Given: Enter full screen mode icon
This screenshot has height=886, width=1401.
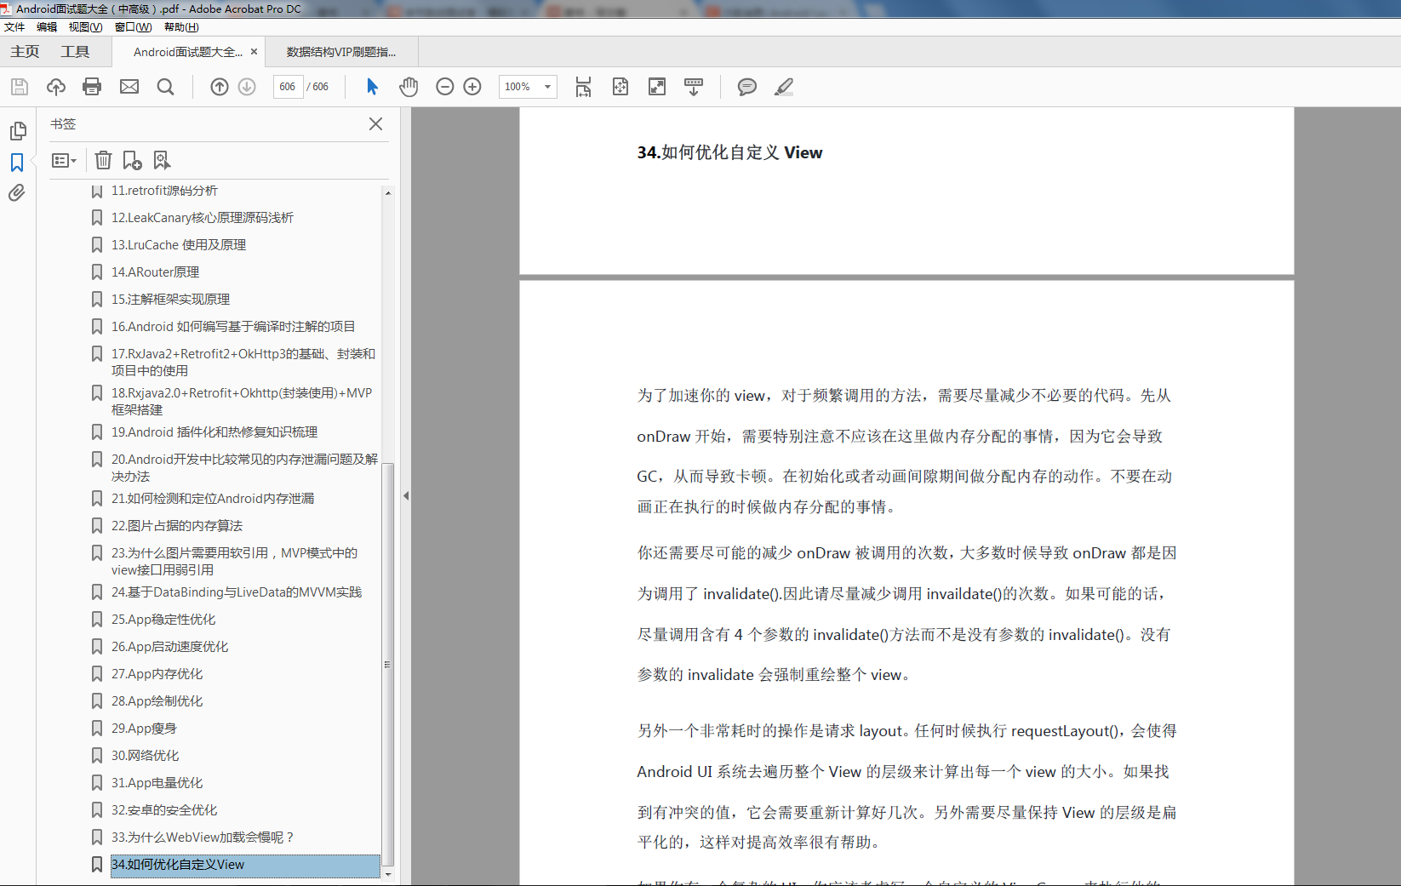Looking at the screenshot, I should click(x=657, y=87).
